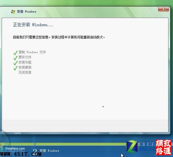Click the 正在安装 Windows heading
The image size is (173, 157).
(33, 25)
